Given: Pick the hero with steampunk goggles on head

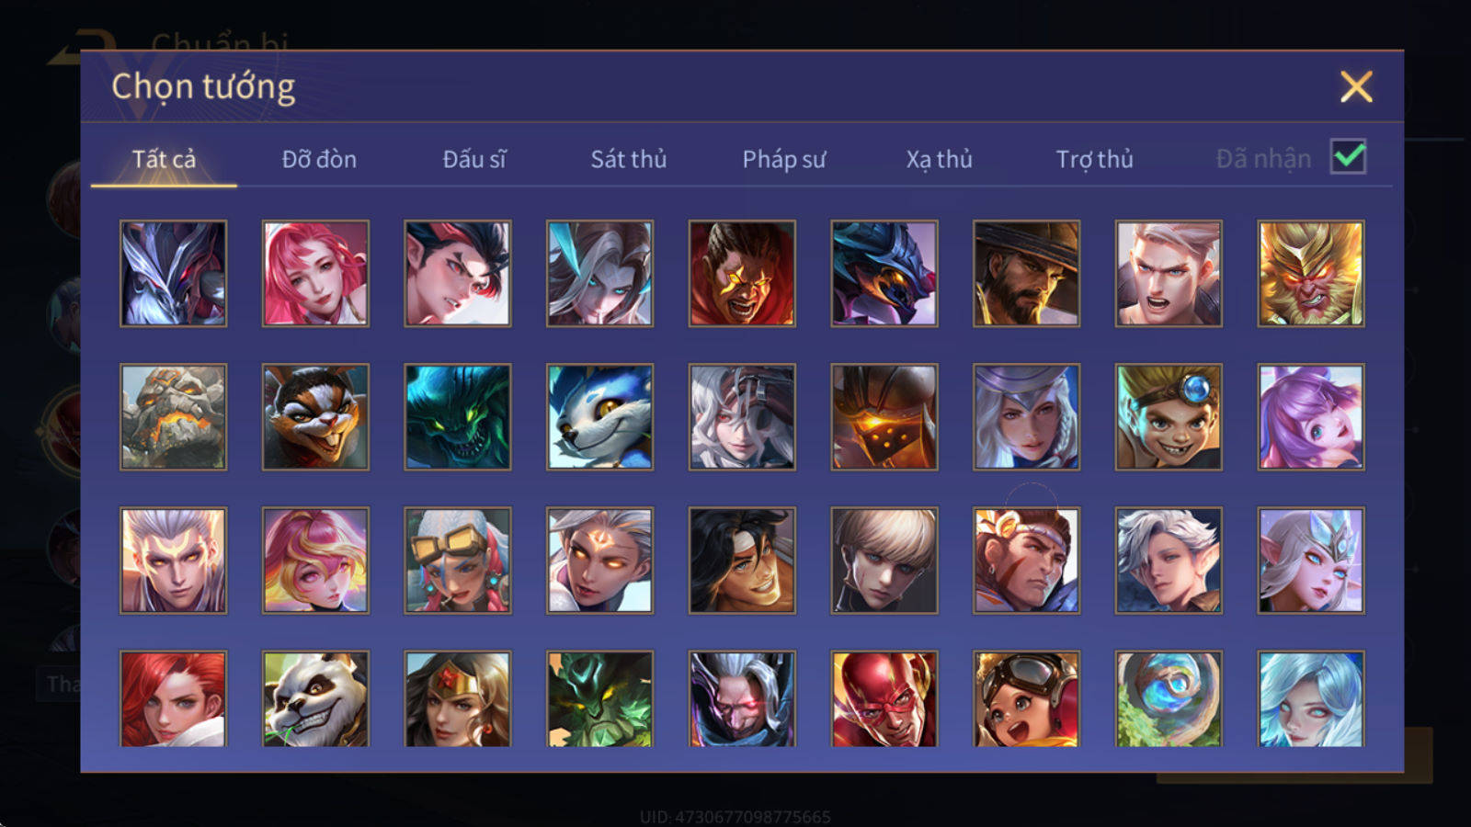Looking at the screenshot, I should [458, 560].
